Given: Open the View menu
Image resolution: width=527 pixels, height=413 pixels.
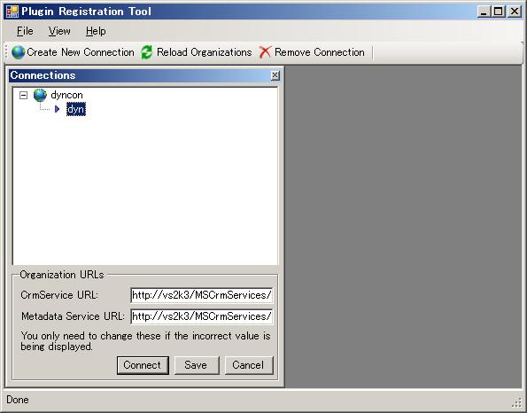Looking at the screenshot, I should [x=59, y=31].
